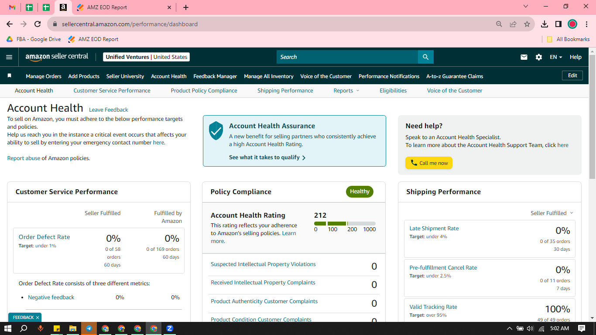Open the Chrome tab search dropdown
The height and width of the screenshot is (335, 596).
pyautogui.click(x=526, y=7)
